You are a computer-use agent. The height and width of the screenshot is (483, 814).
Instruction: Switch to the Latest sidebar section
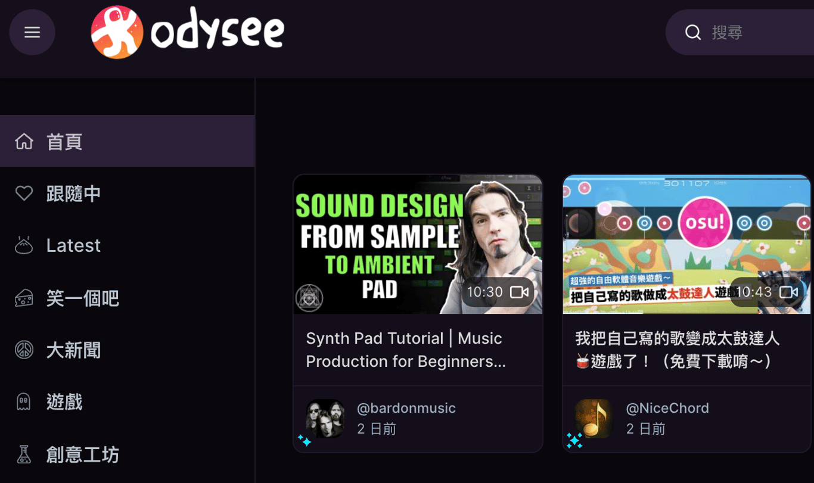click(x=128, y=245)
